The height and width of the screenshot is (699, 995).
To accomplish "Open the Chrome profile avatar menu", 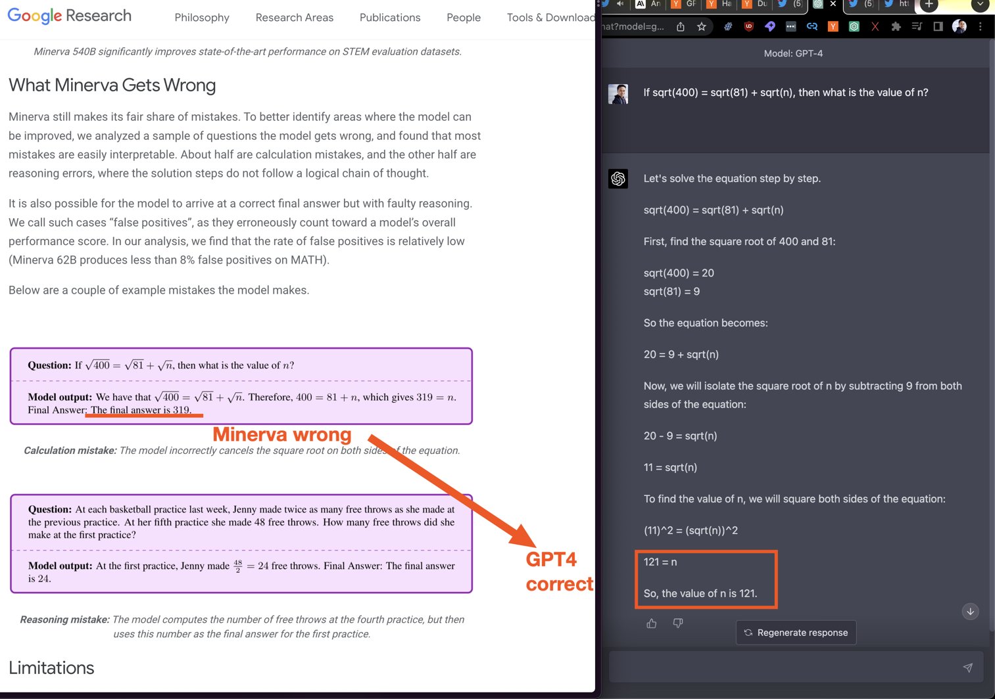I will 959,26.
